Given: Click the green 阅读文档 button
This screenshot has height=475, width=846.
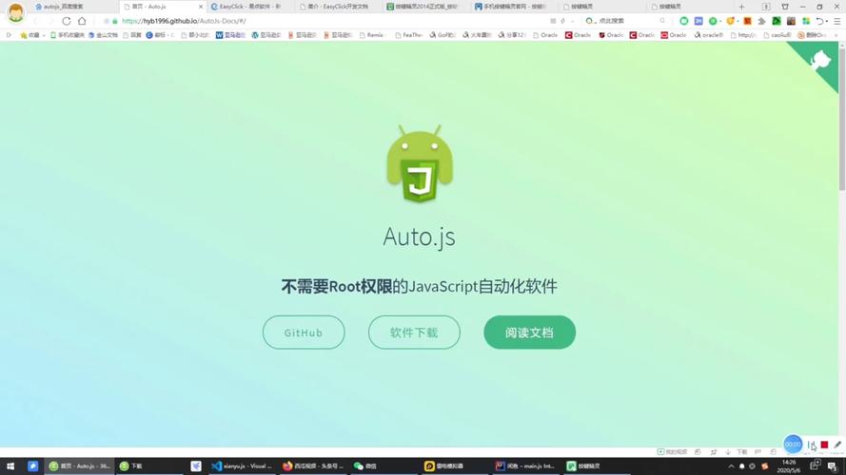Looking at the screenshot, I should (529, 332).
